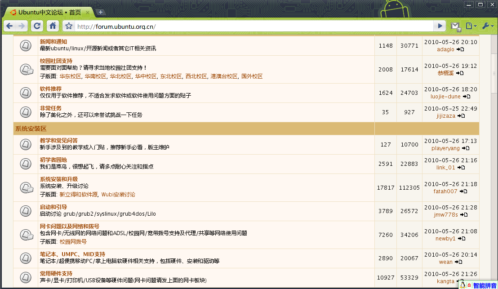Open the browser home page
The height and width of the screenshot is (289, 498).
[53, 26]
